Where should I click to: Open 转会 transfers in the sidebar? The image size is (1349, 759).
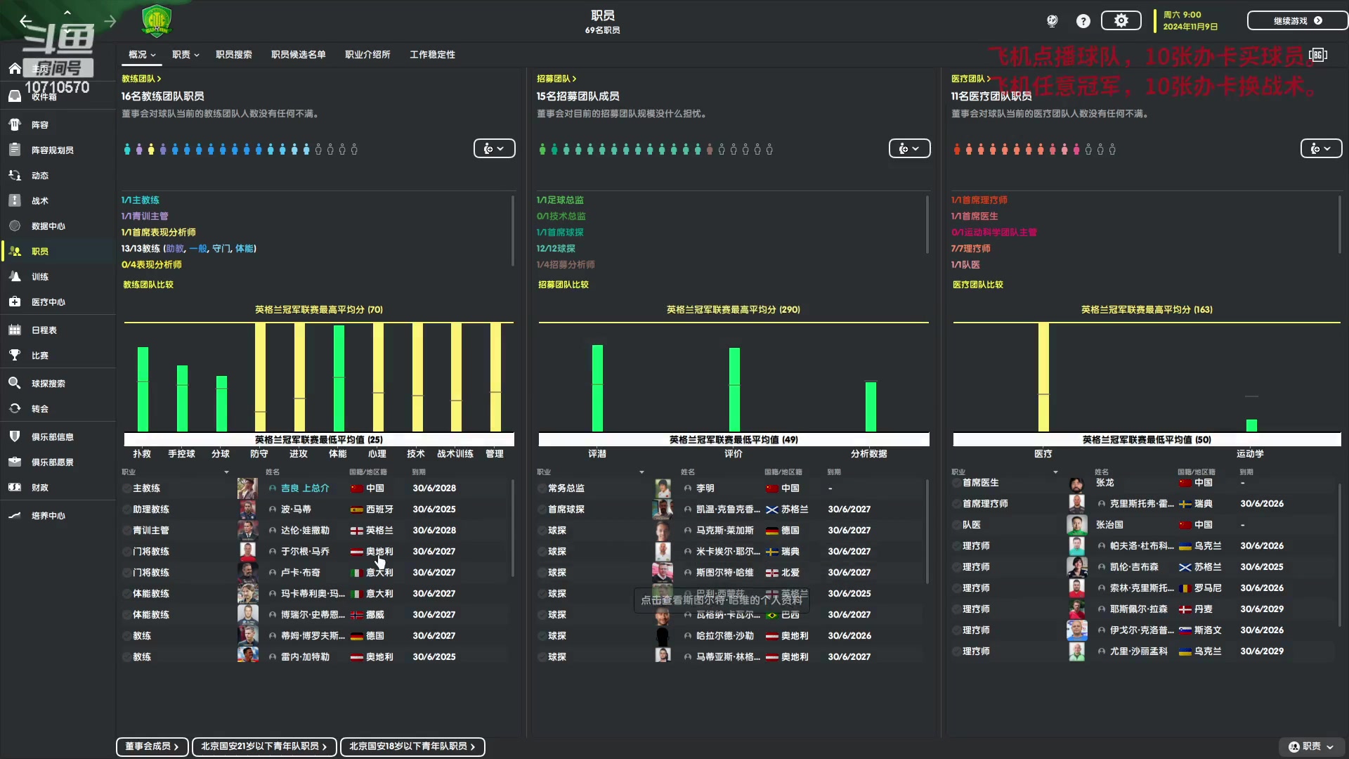point(40,409)
